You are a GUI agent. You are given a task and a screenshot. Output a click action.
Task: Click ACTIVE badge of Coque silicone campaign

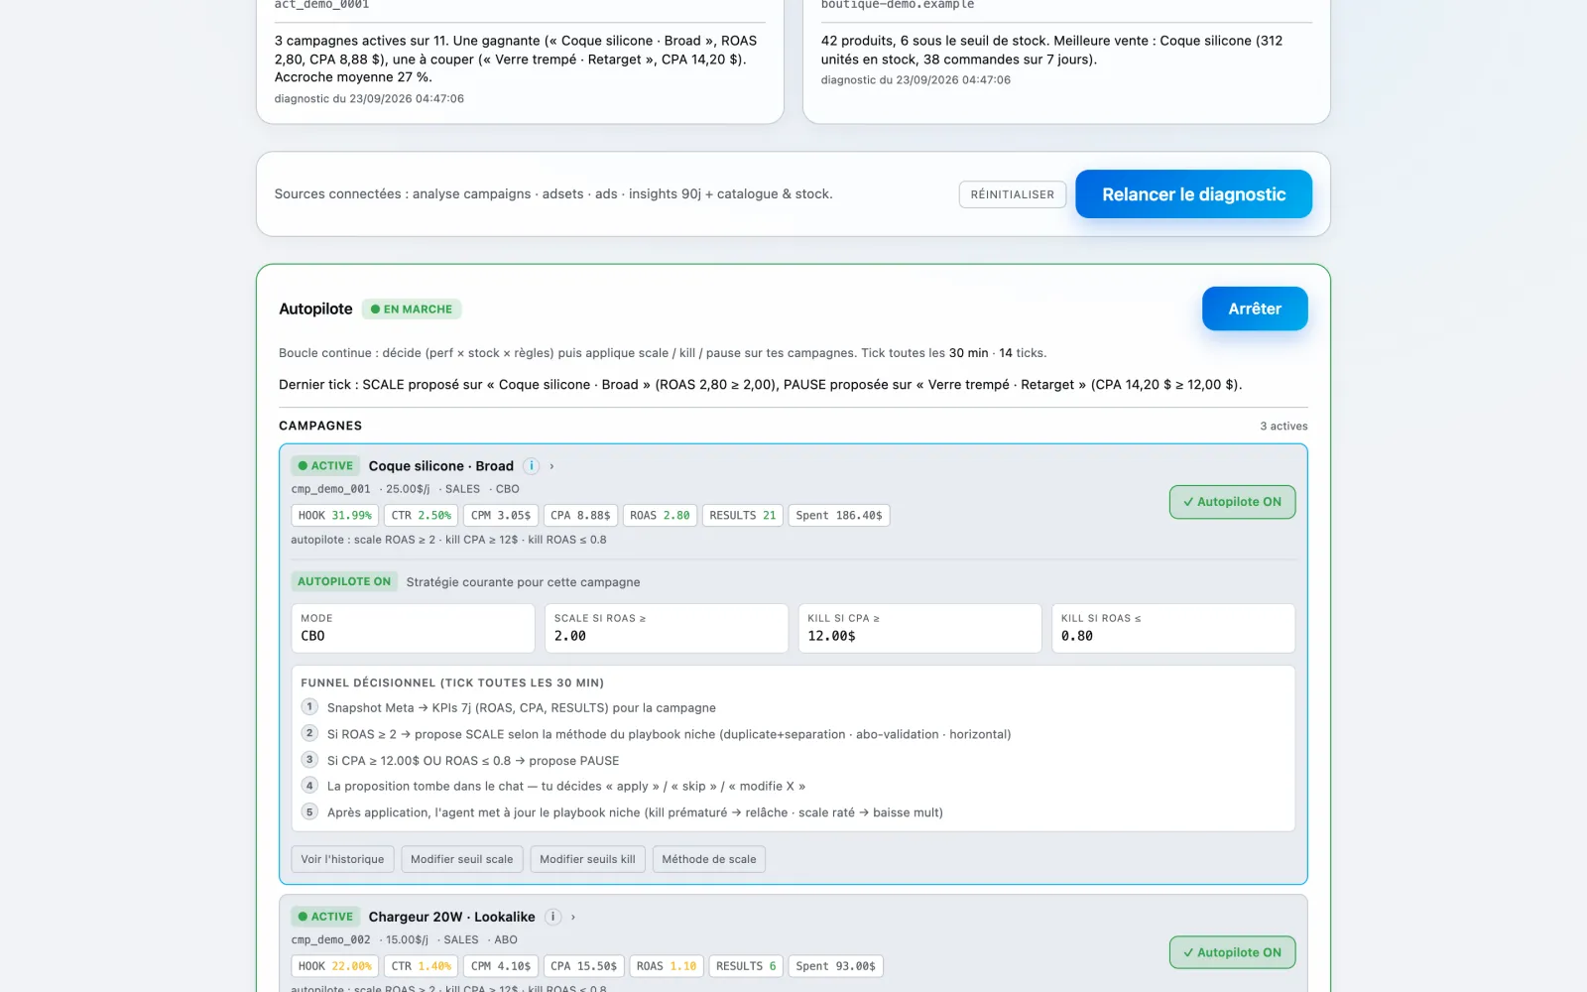pos(325,466)
